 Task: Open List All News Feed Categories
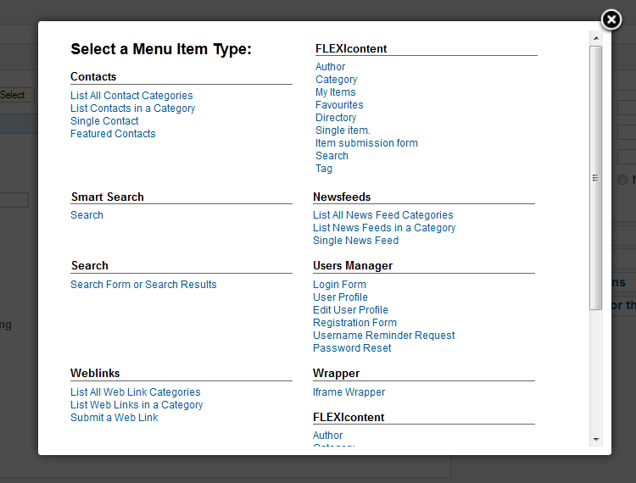pyautogui.click(x=383, y=215)
